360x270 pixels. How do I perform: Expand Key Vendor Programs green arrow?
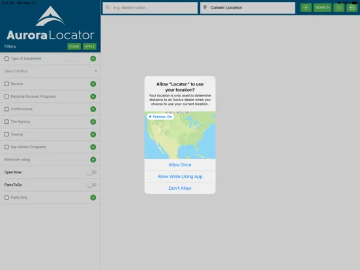(93, 147)
